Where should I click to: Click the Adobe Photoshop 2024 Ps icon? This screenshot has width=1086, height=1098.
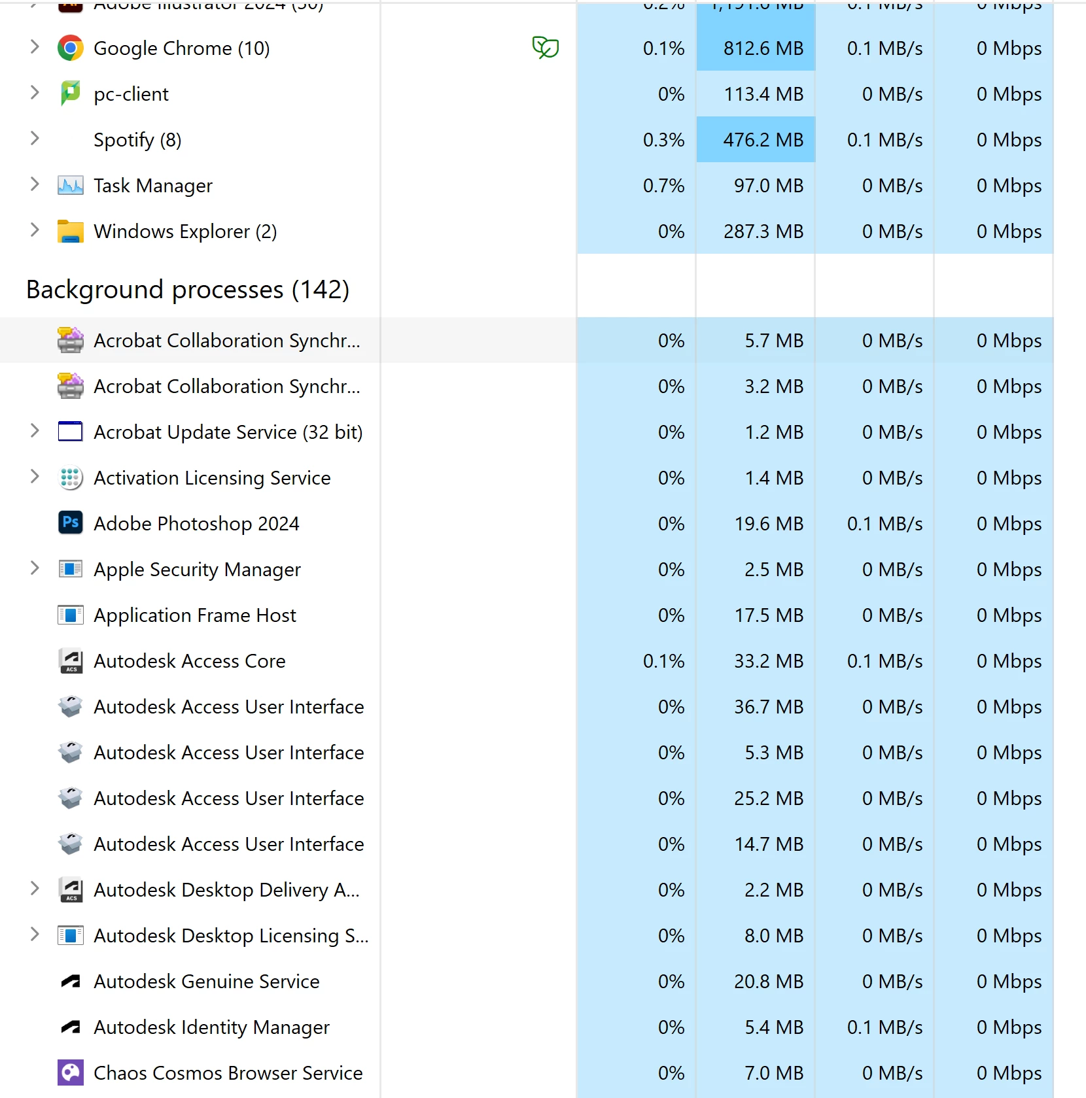(70, 523)
